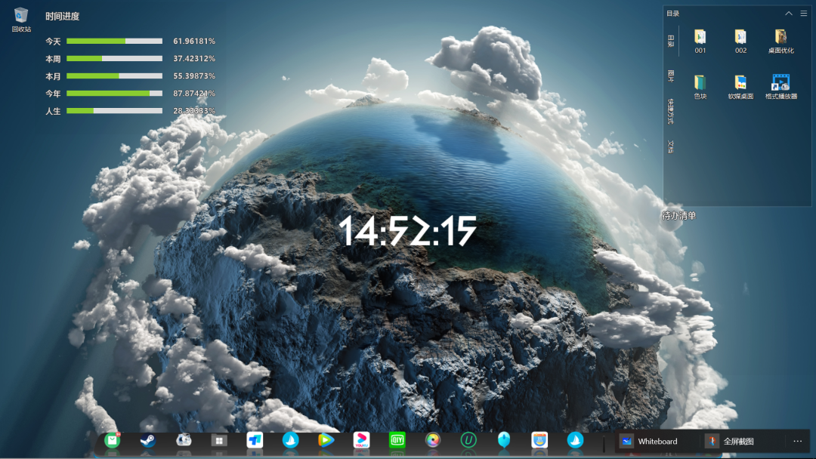Open sailboat icon beside the calendar icon

575,441
